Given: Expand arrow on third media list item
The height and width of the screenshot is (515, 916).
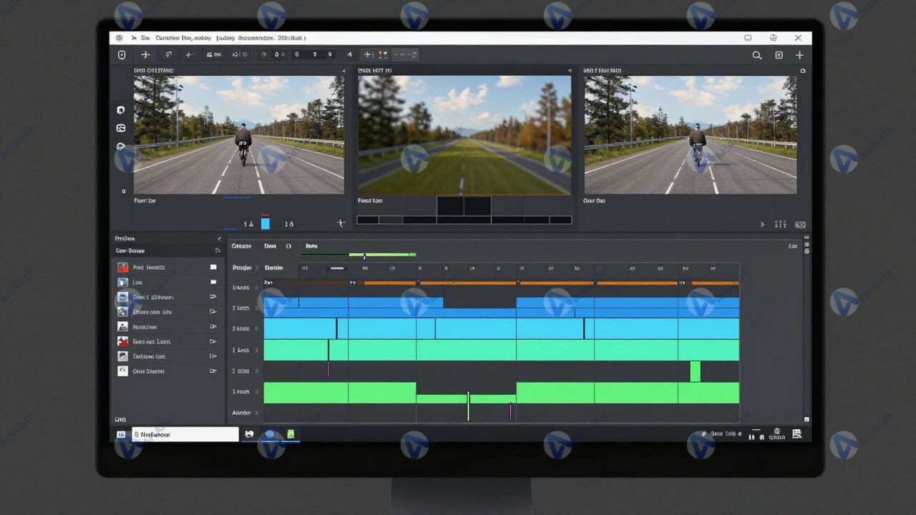Looking at the screenshot, I should [213, 297].
